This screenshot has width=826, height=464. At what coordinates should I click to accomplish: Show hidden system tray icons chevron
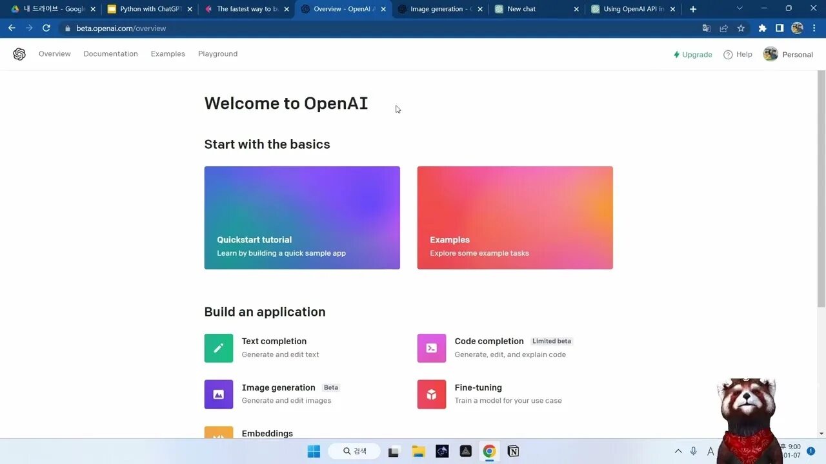[x=678, y=451]
